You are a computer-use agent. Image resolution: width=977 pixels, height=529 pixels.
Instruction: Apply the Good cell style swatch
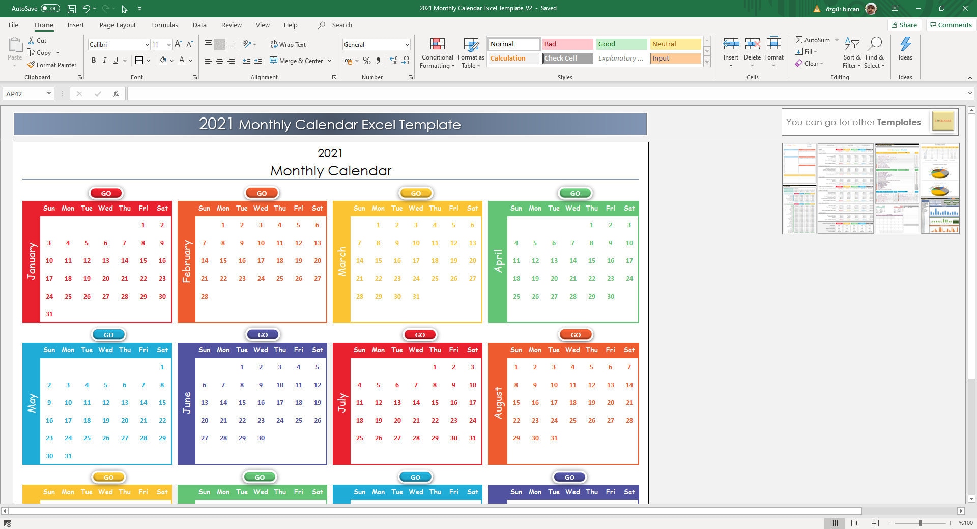pyautogui.click(x=621, y=44)
